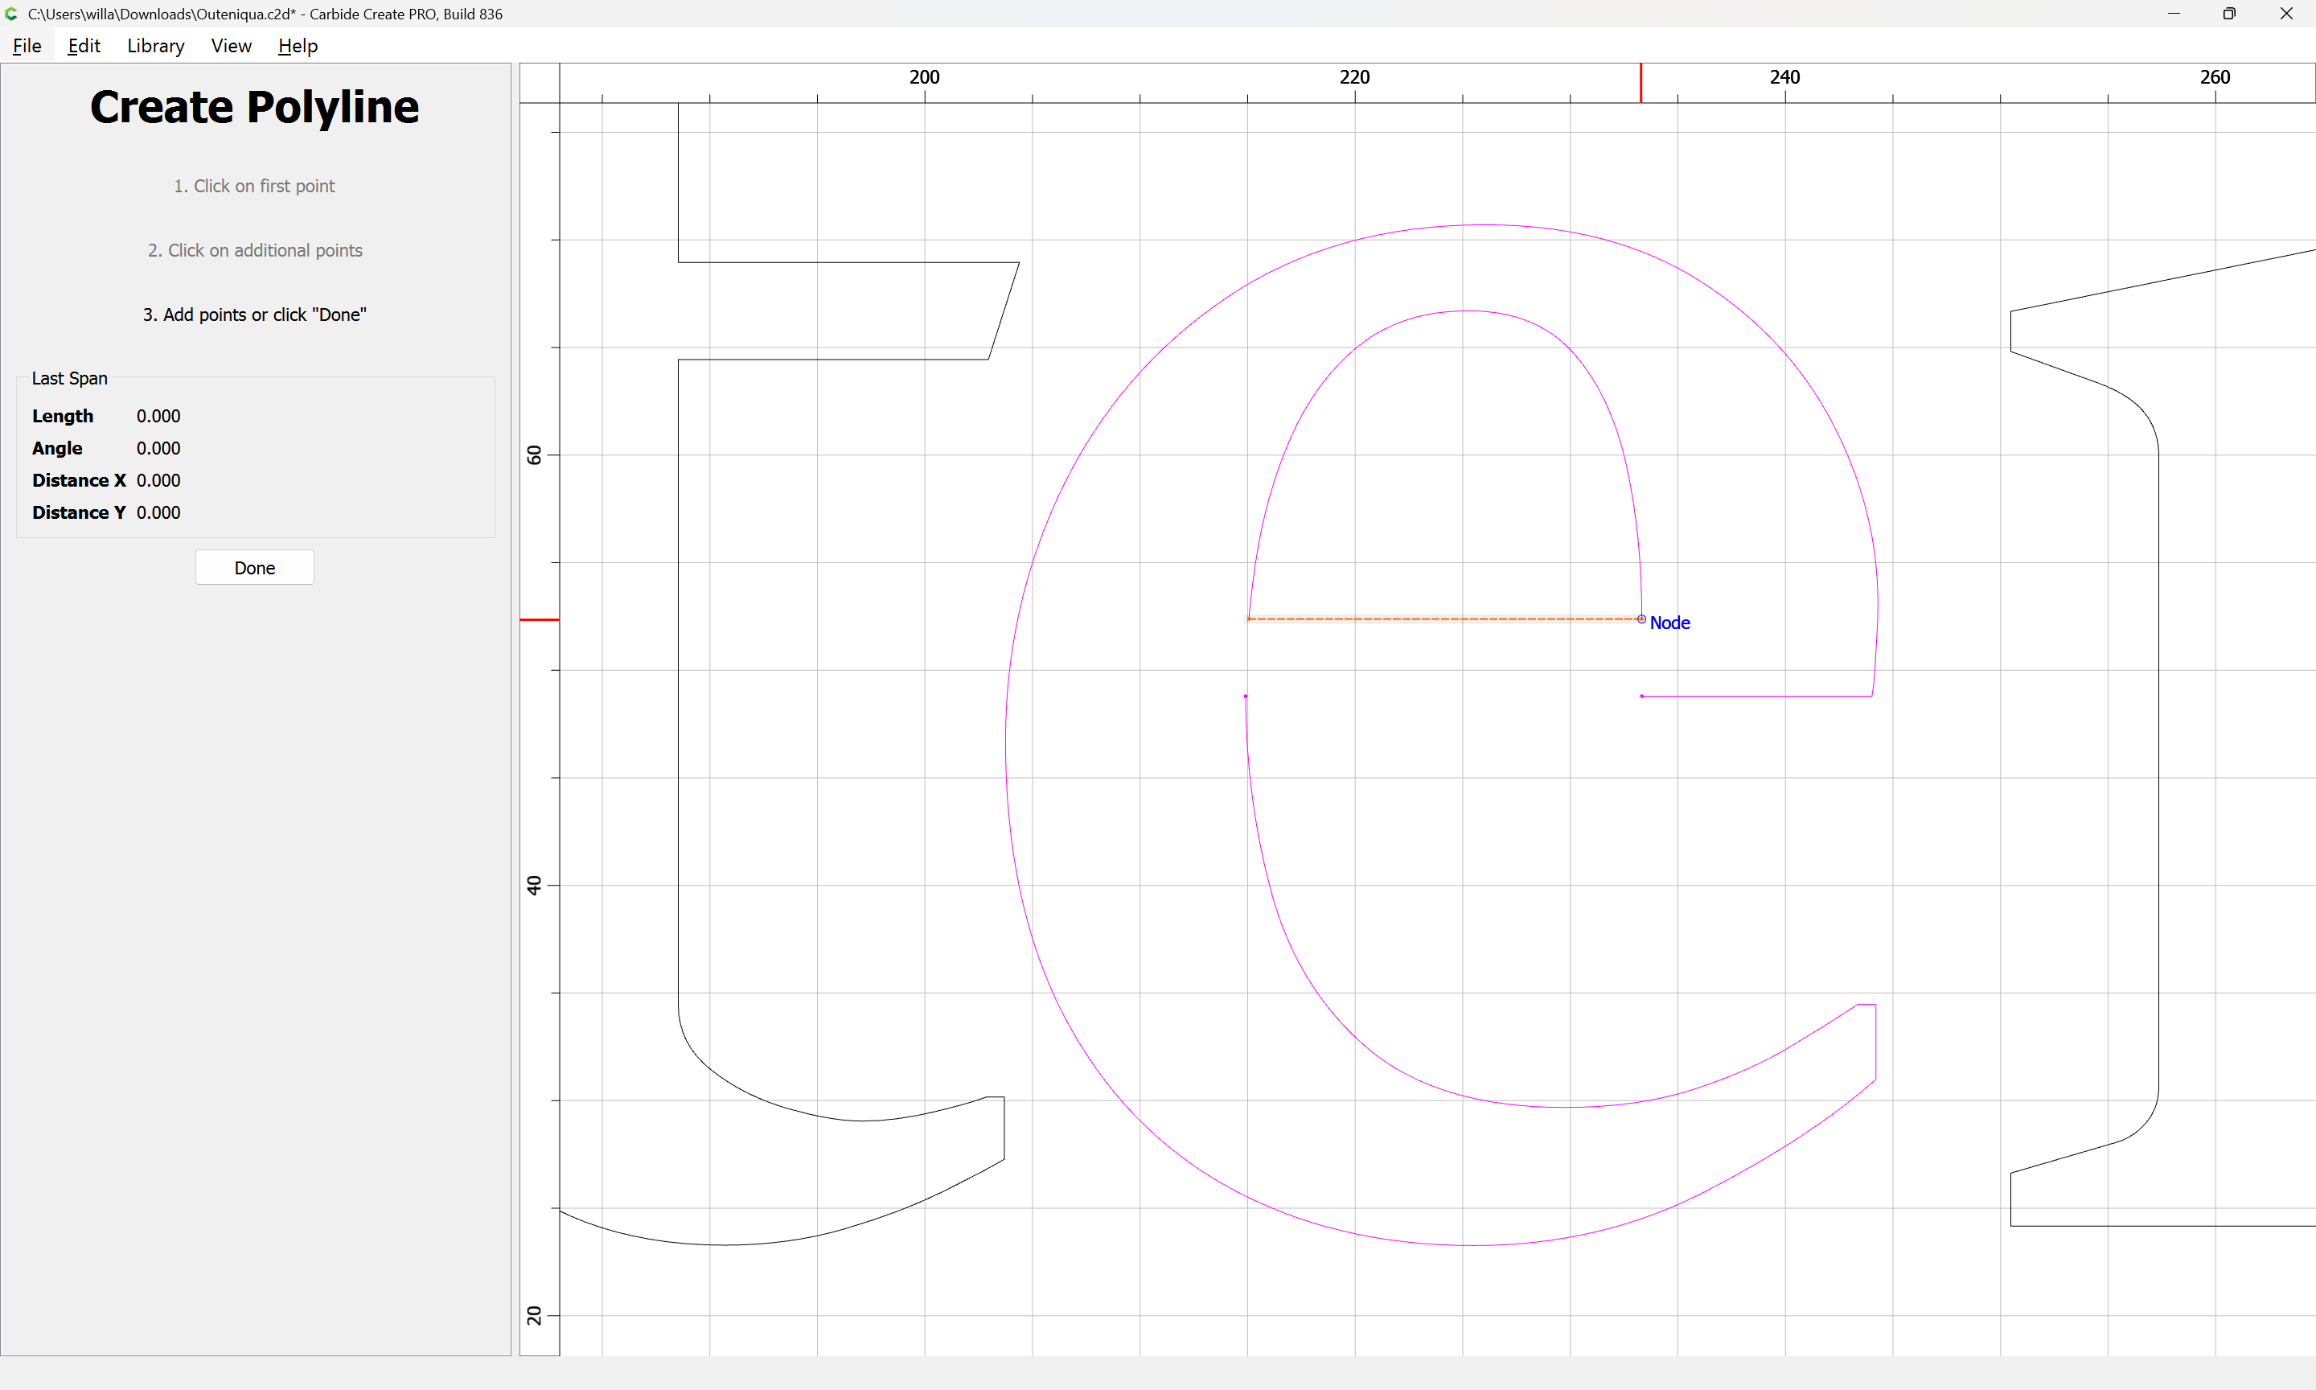Click the ruler origin corner box

click(x=540, y=84)
